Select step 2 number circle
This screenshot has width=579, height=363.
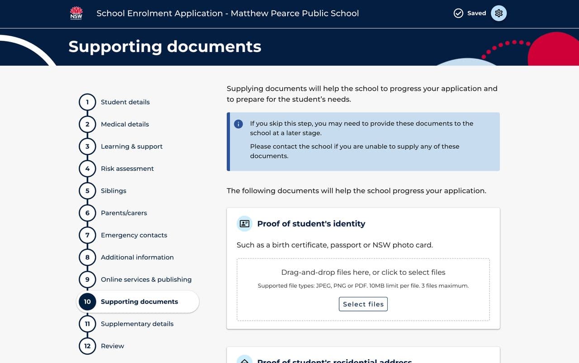(x=87, y=124)
